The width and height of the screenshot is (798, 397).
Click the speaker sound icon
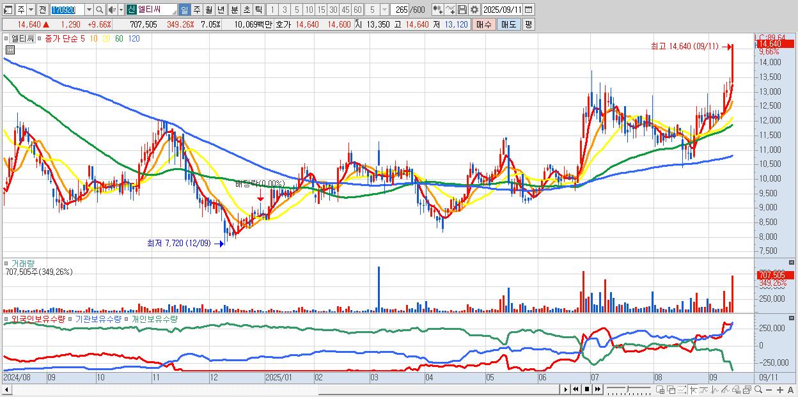click(112, 10)
